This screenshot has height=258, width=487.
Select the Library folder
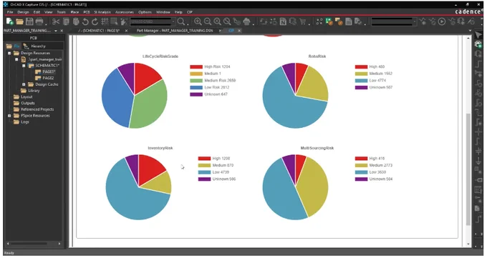point(34,91)
